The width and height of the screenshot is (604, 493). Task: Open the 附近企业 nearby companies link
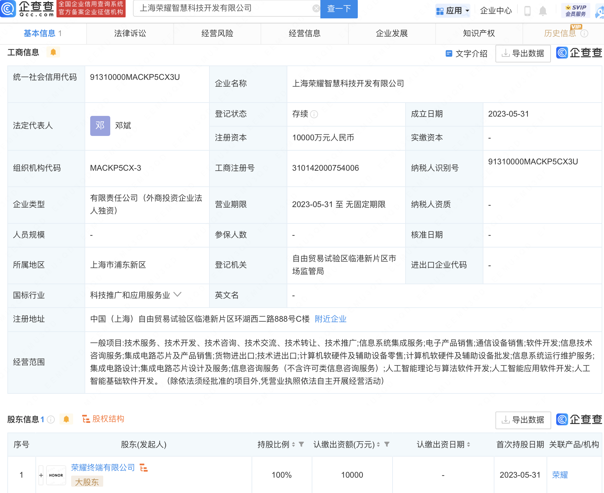point(330,319)
